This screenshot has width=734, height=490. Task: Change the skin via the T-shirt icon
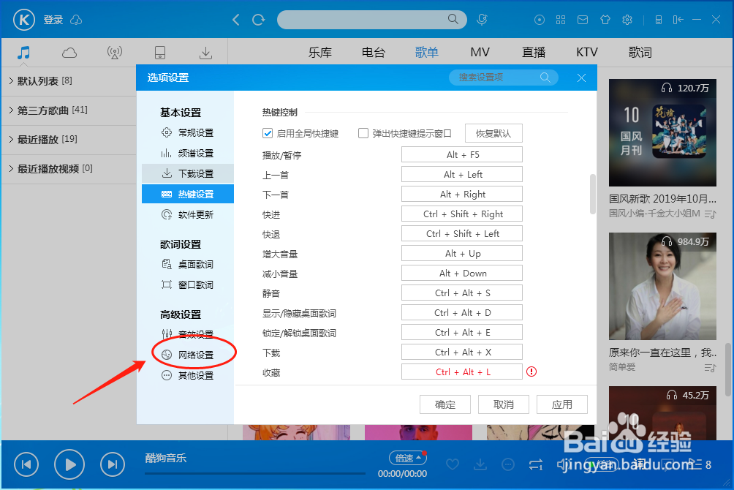[x=605, y=20]
